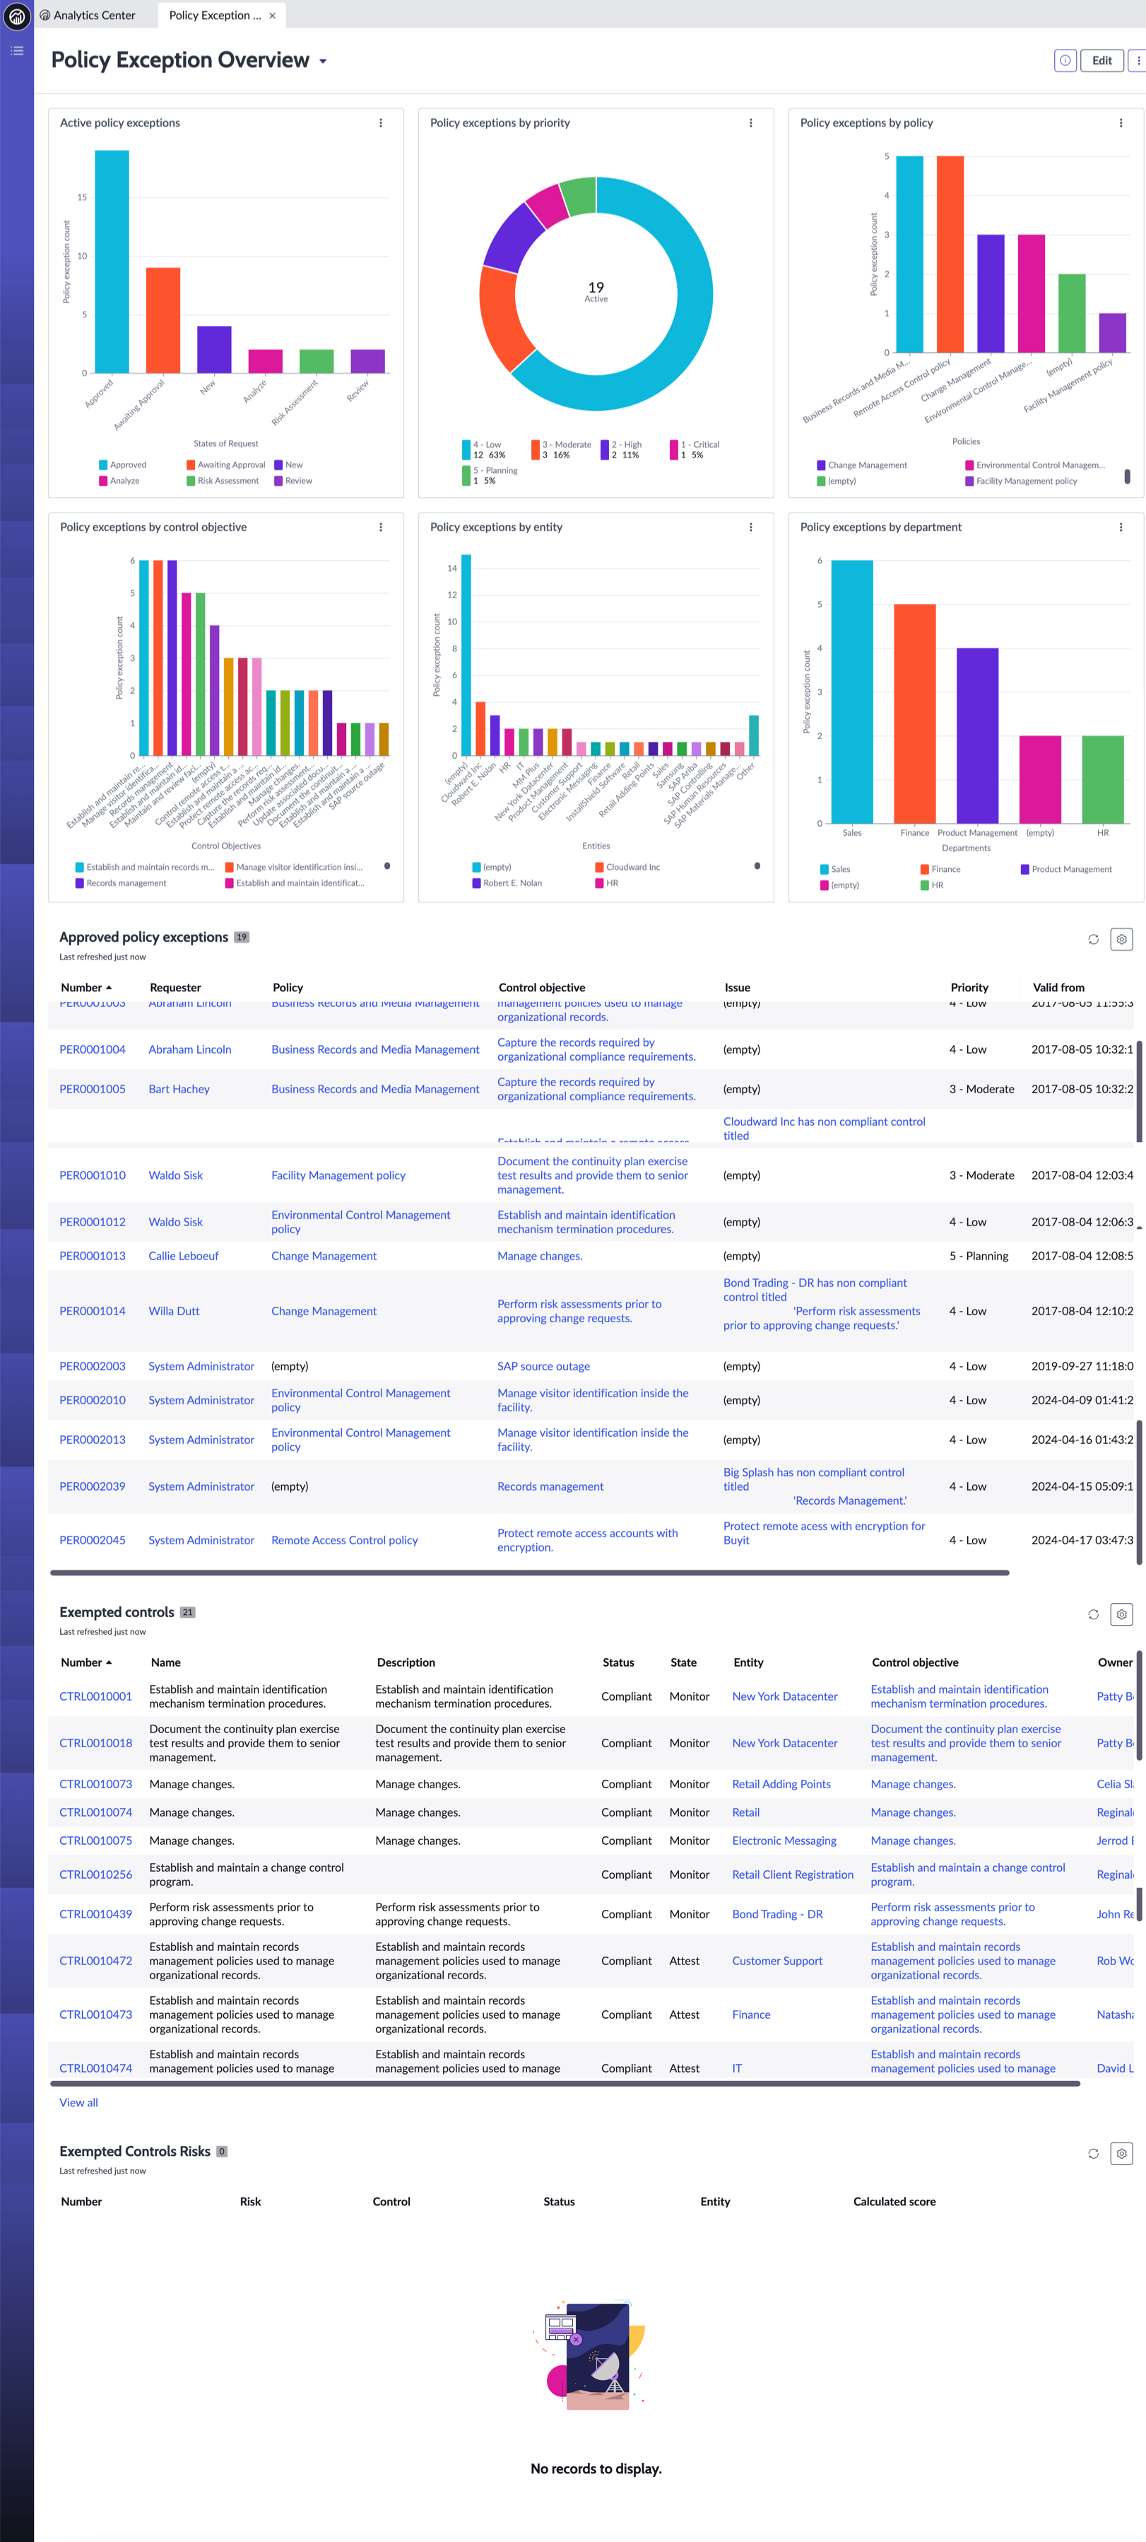The width and height of the screenshot is (1146, 2542).
Task: Open settings gear for Exempted Controls Risks
Action: pos(1121,2153)
